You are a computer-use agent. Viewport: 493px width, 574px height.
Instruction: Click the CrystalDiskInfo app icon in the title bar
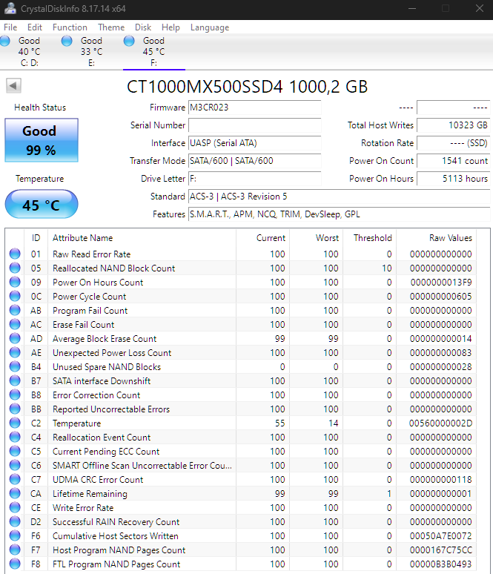(x=10, y=8)
